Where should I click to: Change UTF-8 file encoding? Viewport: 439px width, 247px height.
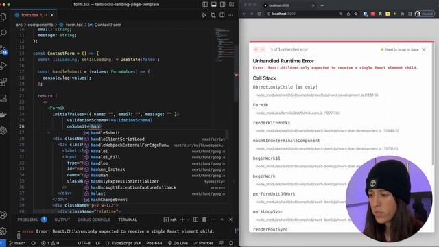point(84,243)
